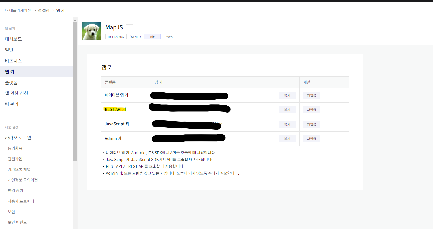Open the app list icon beside MapJS
Viewport: 433px width, 229px height.
tap(130, 28)
